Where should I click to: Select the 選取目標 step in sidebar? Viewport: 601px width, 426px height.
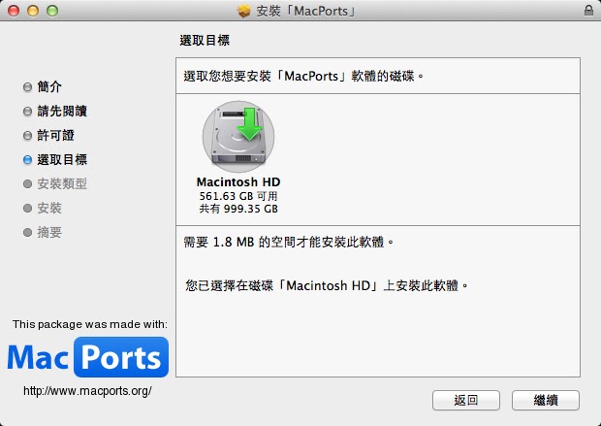tap(62, 160)
